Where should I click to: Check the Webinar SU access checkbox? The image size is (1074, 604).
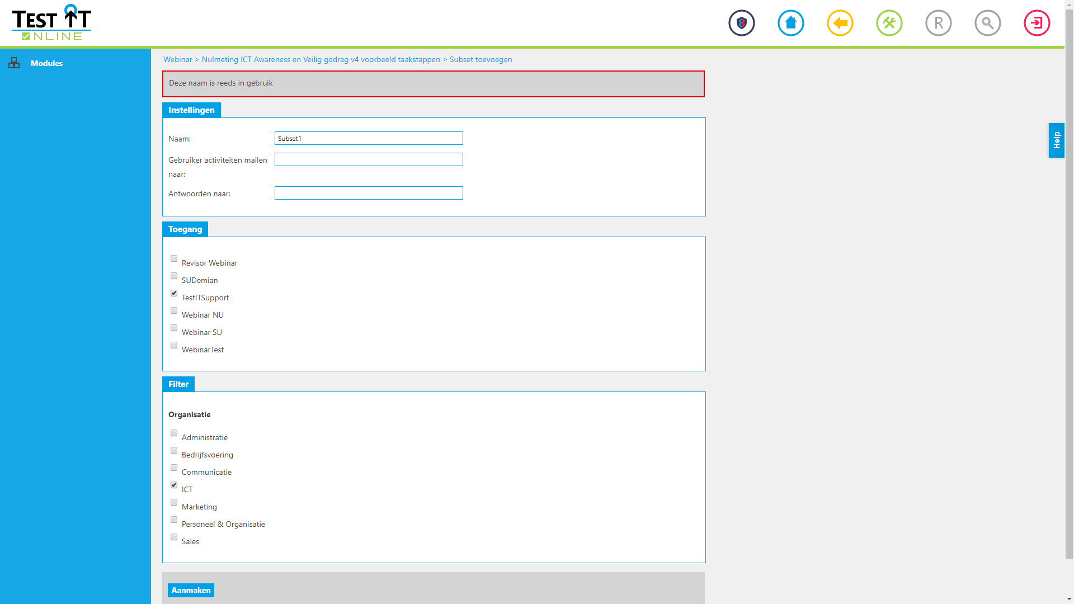click(x=174, y=328)
